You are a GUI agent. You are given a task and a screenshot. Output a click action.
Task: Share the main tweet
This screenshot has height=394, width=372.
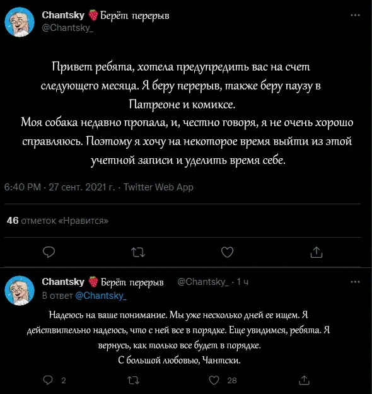click(317, 252)
